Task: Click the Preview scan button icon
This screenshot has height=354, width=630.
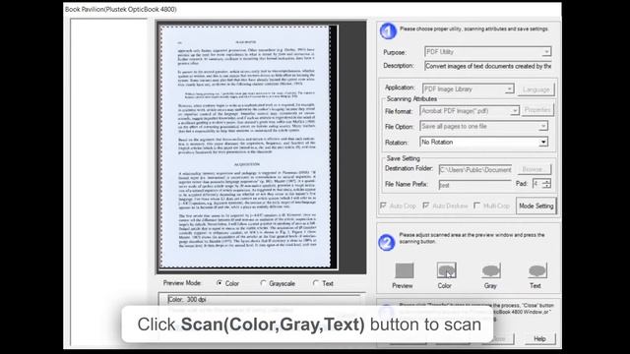Action: (404, 270)
